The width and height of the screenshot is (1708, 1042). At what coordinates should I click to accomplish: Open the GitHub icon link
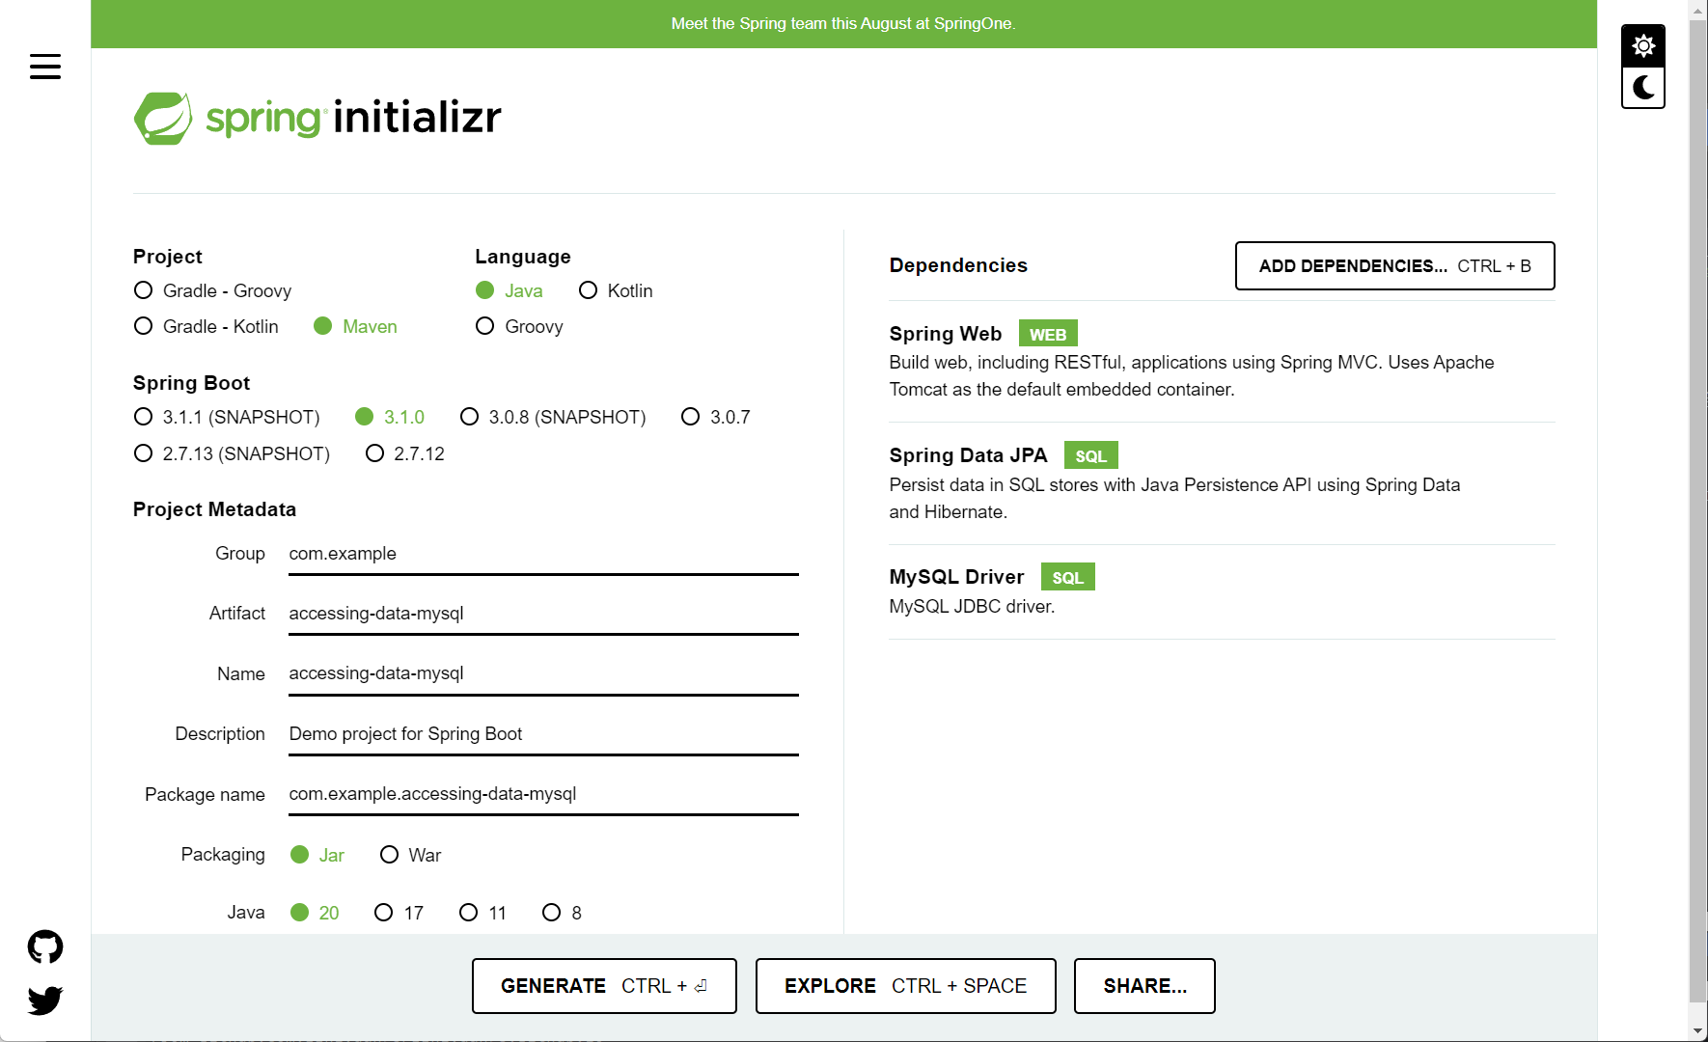click(45, 947)
